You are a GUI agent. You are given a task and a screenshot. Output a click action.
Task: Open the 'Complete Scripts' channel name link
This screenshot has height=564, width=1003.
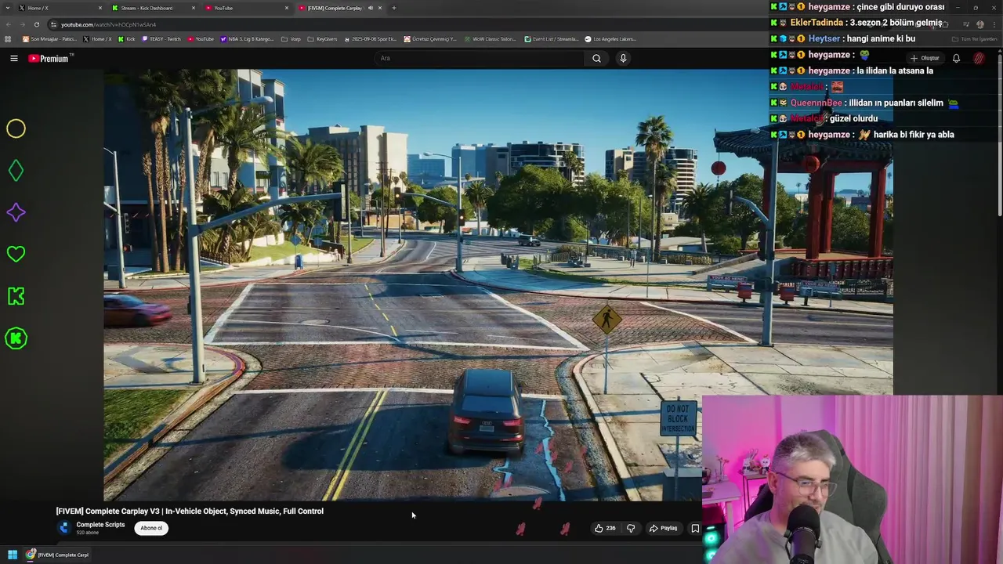(x=100, y=525)
